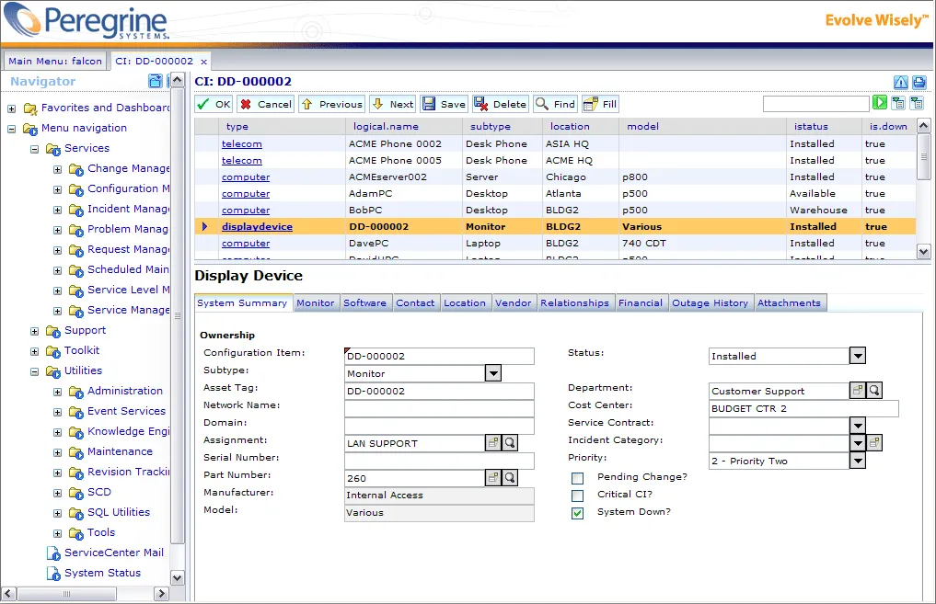The image size is (936, 604).
Task: Click the Find toolbar button
Action: tap(555, 104)
